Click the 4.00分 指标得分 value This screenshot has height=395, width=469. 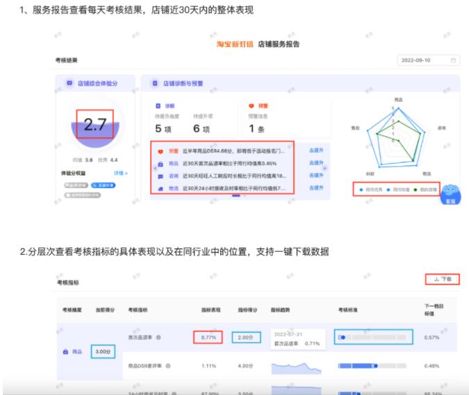(245, 366)
